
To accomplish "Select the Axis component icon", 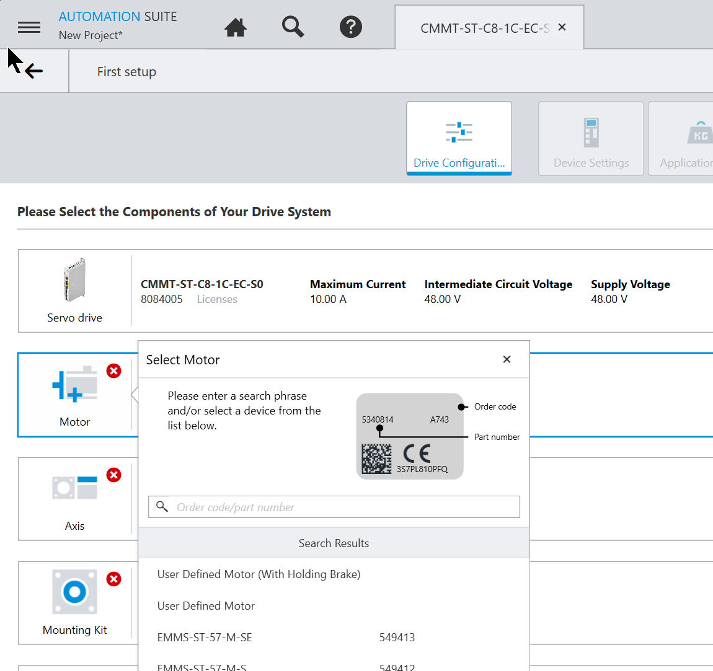I will 74,488.
